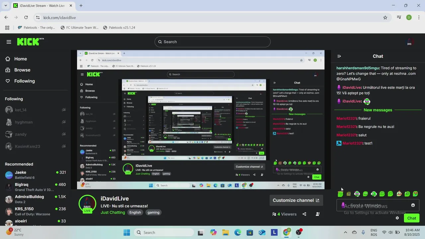Open the hamburger sidebar menu
This screenshot has height=239, width=425.
tap(9, 42)
